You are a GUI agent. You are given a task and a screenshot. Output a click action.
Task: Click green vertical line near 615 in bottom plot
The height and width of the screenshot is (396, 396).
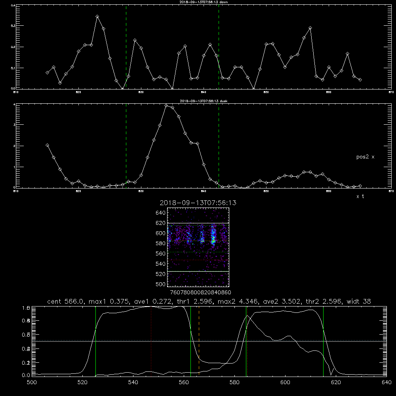pyautogui.click(x=323, y=341)
